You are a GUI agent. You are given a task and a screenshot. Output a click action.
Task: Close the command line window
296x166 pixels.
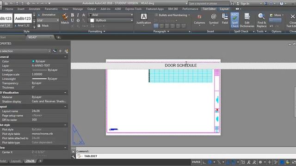pyautogui.click(x=73, y=152)
